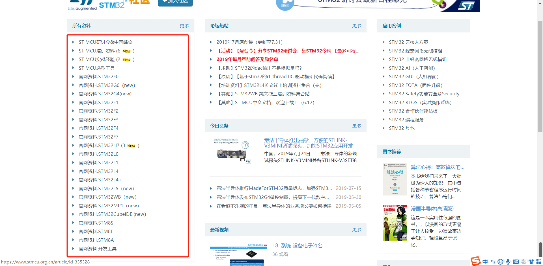This screenshot has height=266, width=543.
Task: Open ST MCU研讨会&中国峰会 link
Action: click(105, 42)
